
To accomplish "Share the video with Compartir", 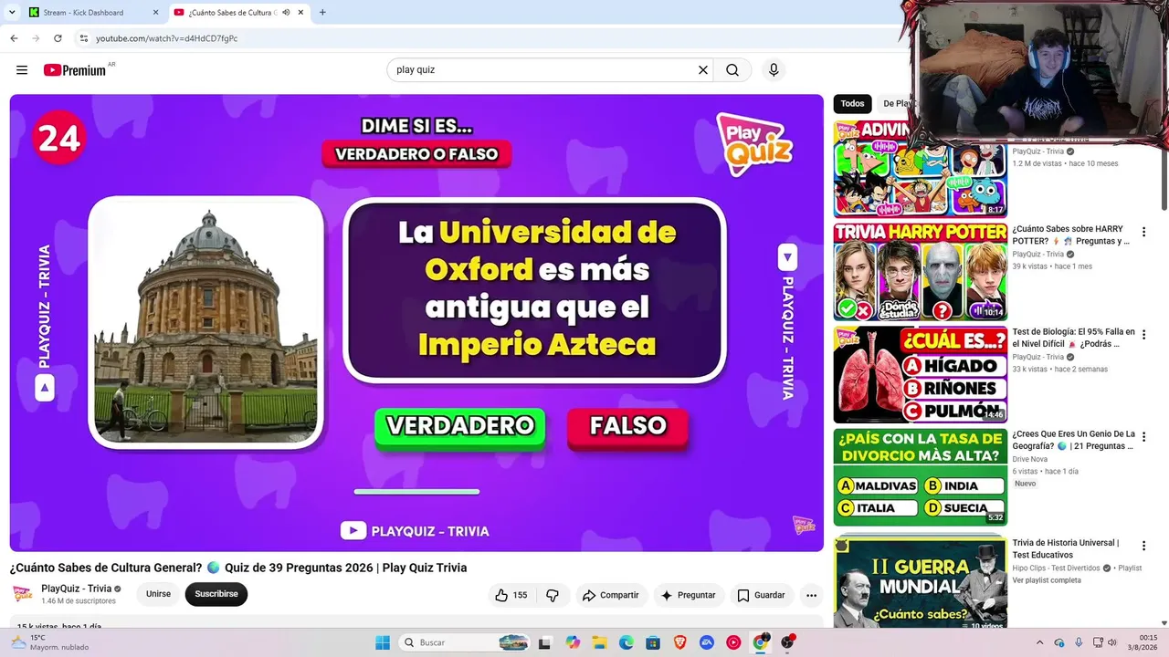I will [611, 595].
